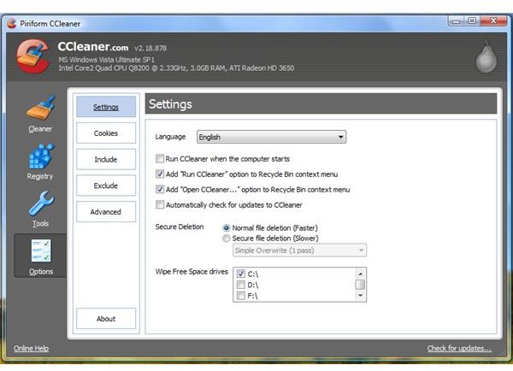Click the Wipe Free Space drives label
The image size is (513, 371).
click(x=192, y=272)
